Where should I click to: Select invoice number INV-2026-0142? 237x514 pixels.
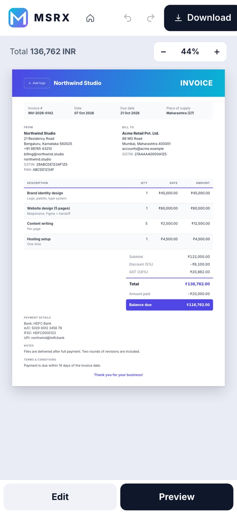pos(41,113)
